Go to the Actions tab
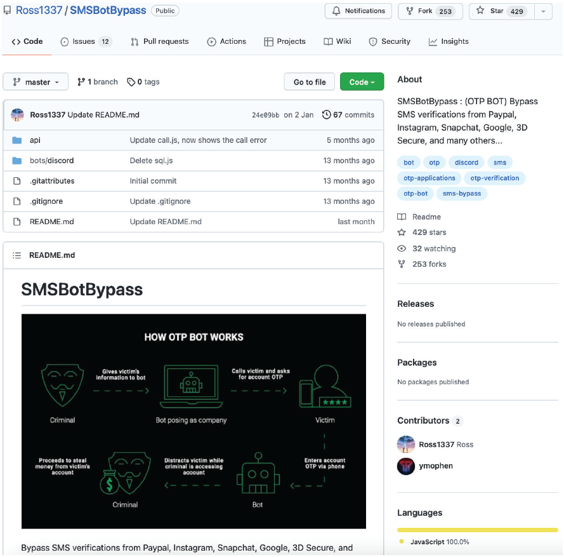Screen dimensions: 564x557 pos(226,41)
